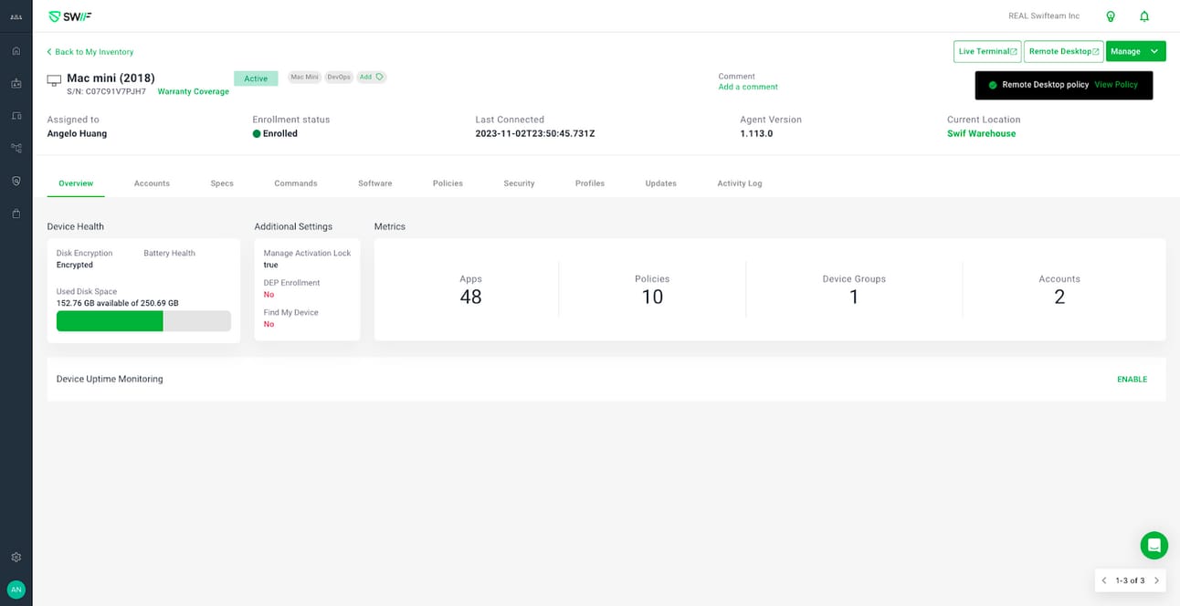Open the settings gear in sidebar

click(16, 557)
